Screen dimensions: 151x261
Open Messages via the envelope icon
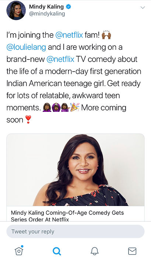[132, 251]
